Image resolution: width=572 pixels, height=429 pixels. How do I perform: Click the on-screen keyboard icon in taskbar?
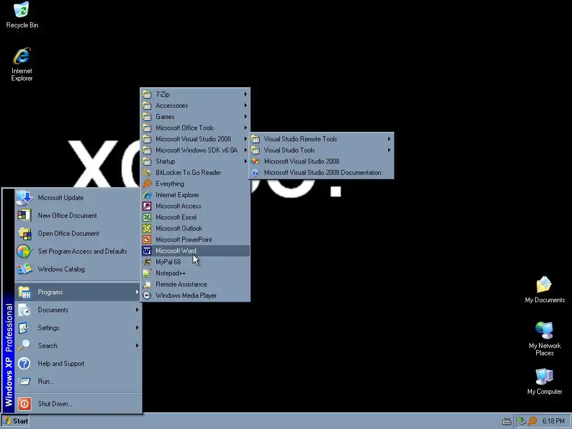506,422
